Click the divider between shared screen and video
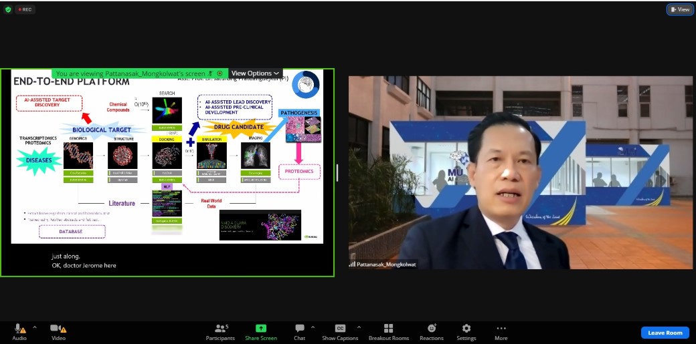696x344 pixels. 337,172
